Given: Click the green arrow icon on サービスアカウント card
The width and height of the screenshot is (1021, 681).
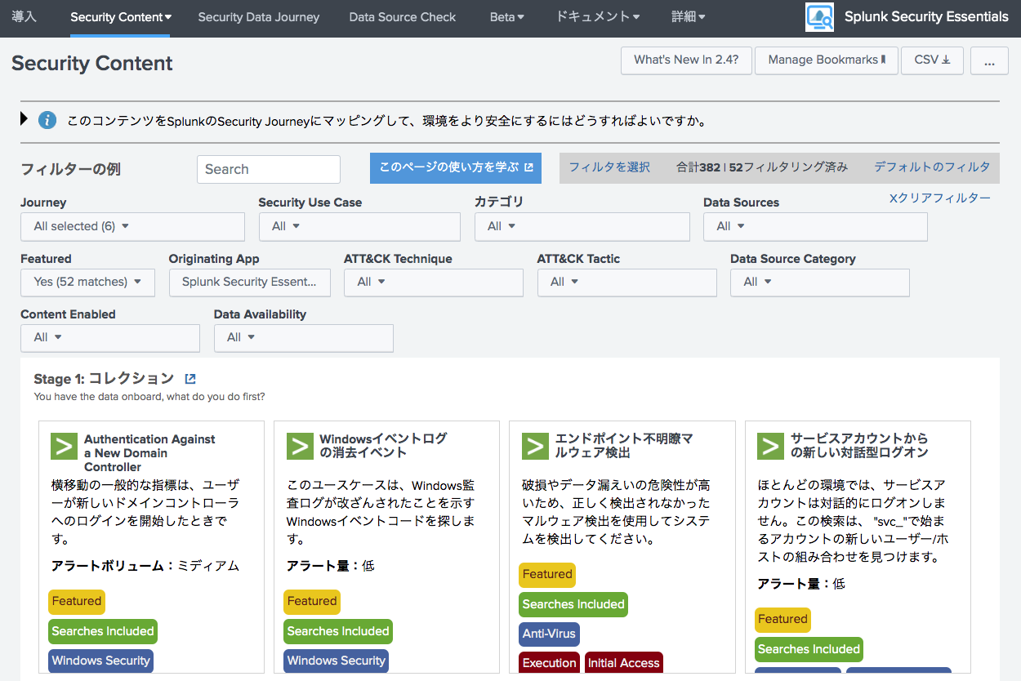Looking at the screenshot, I should (x=769, y=446).
